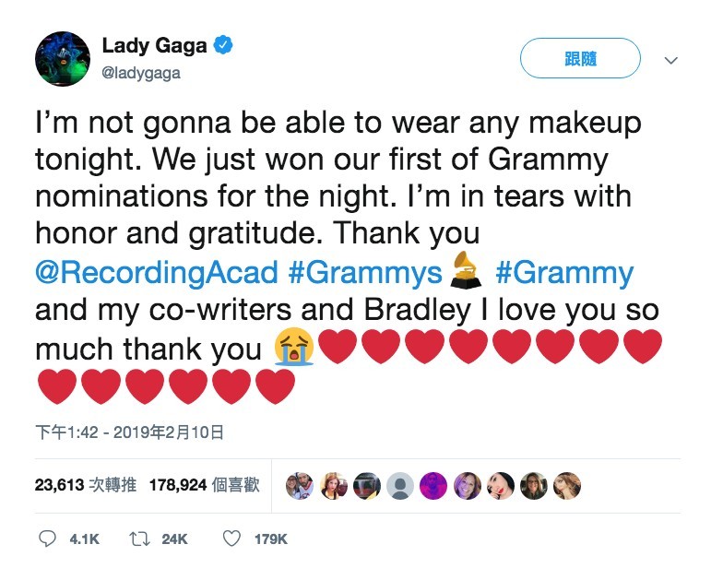
Task: Click the purple liker avatar
Action: pyautogui.click(x=433, y=485)
